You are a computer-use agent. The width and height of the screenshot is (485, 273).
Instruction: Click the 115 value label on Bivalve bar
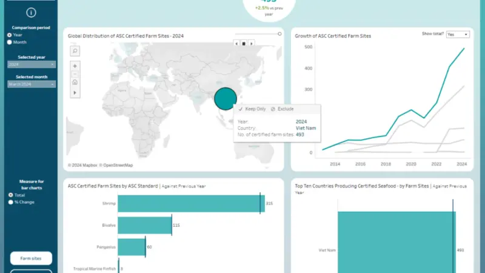[x=176, y=225]
